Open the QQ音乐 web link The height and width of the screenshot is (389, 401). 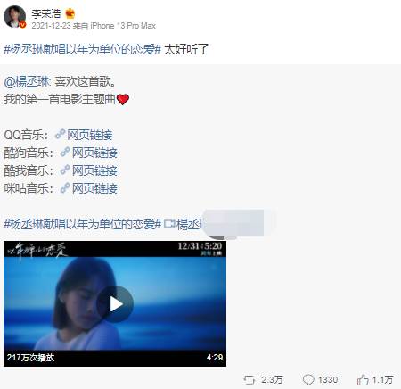click(x=90, y=135)
